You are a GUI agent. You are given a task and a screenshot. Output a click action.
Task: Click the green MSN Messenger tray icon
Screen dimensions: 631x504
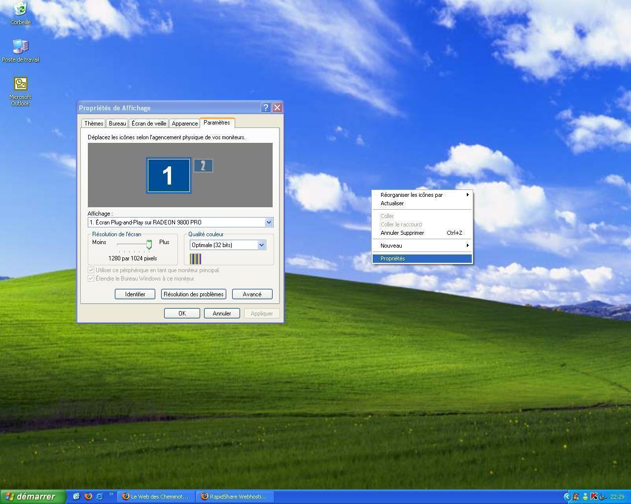pos(585,497)
